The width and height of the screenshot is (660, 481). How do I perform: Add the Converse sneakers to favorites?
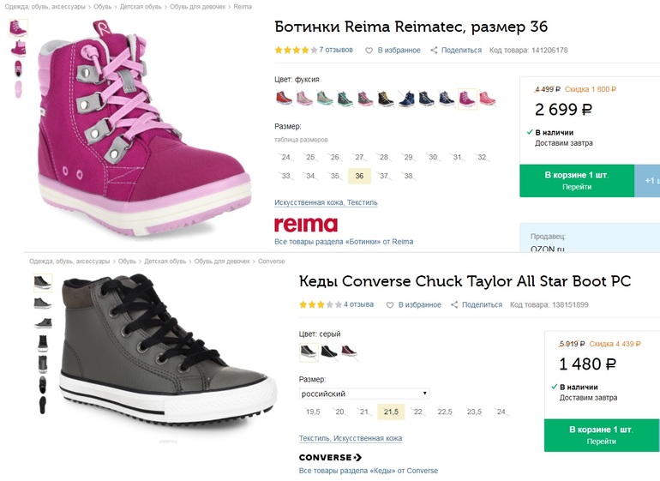pyautogui.click(x=414, y=304)
